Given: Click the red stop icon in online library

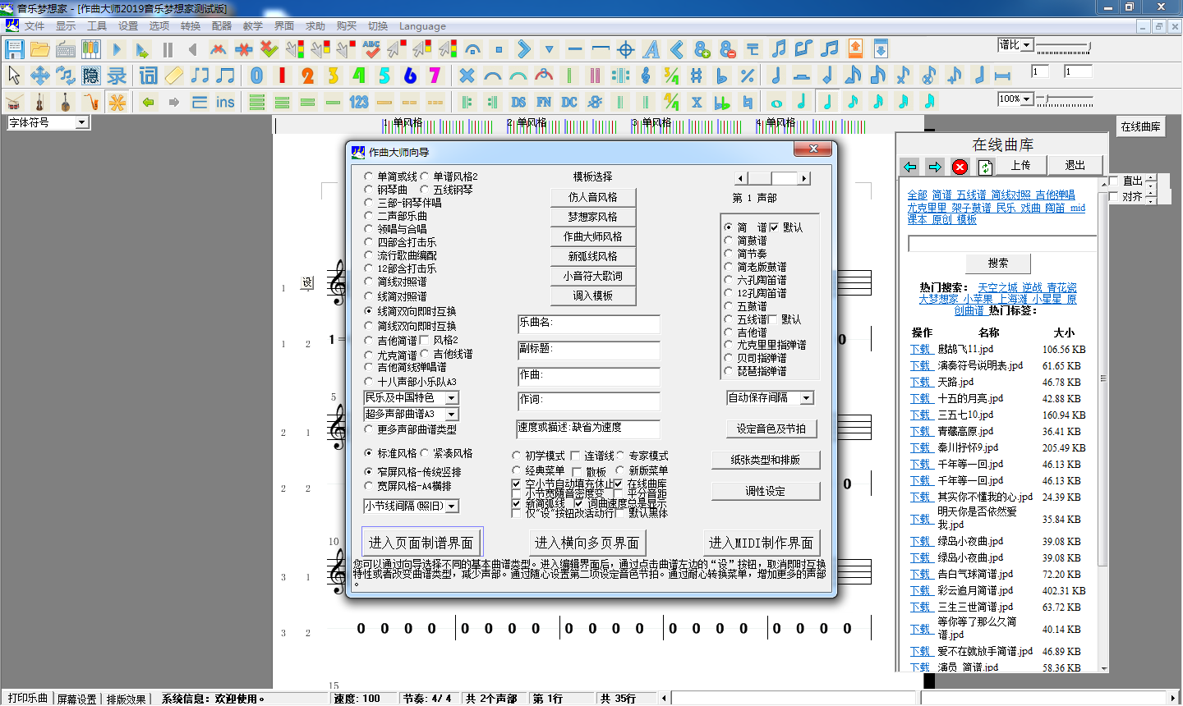Looking at the screenshot, I should click(x=960, y=167).
